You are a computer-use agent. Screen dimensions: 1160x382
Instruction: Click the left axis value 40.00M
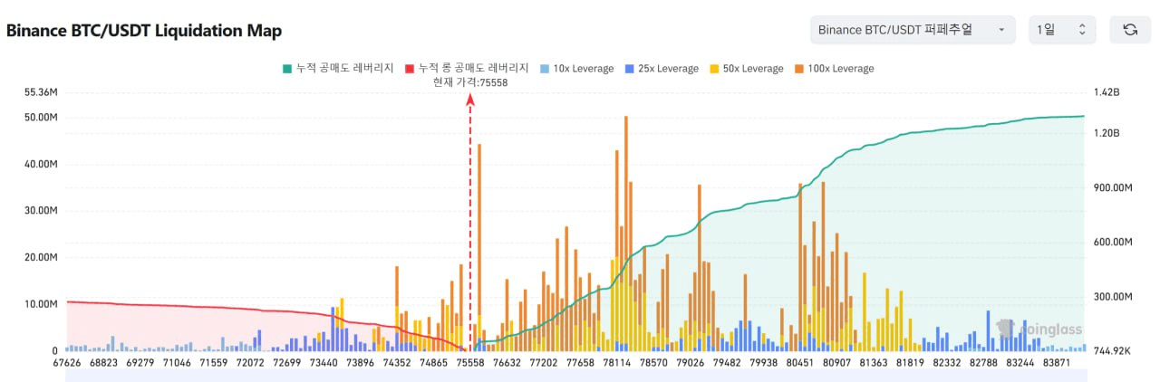pos(41,165)
